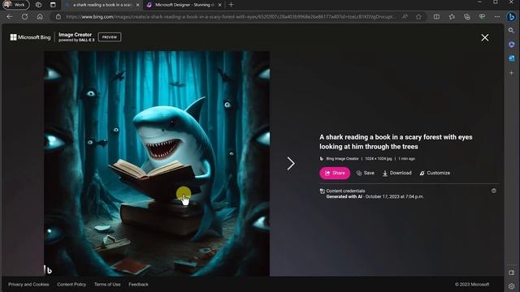Open Terms of Use link
The image size is (520, 292).
click(107, 285)
